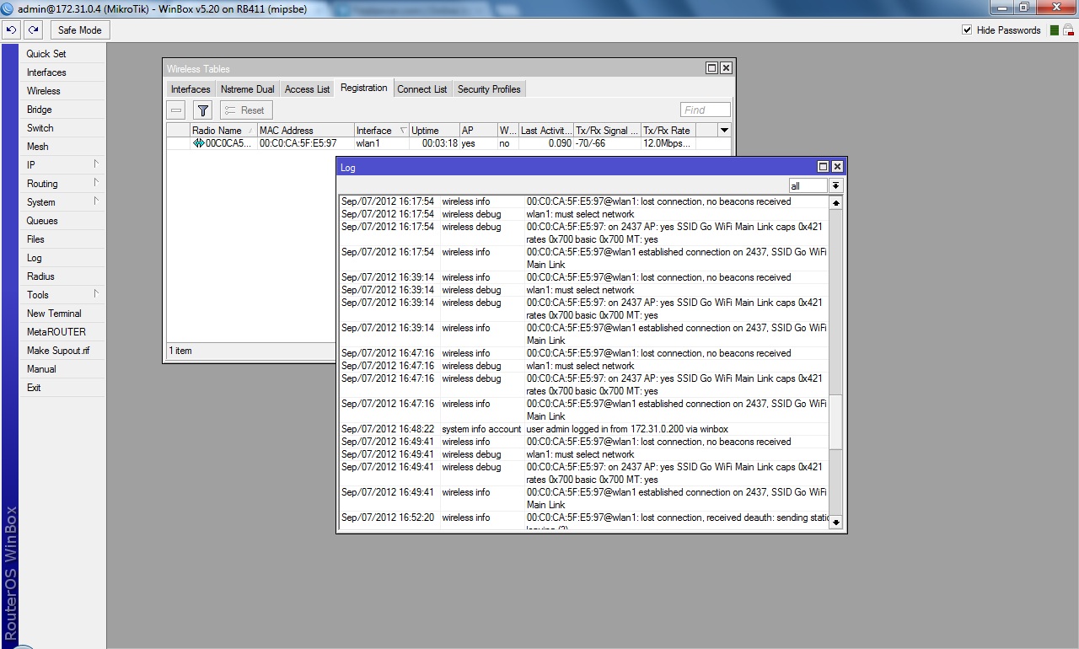Enable Safe Mode
This screenshot has height=649, width=1079.
click(x=80, y=30)
